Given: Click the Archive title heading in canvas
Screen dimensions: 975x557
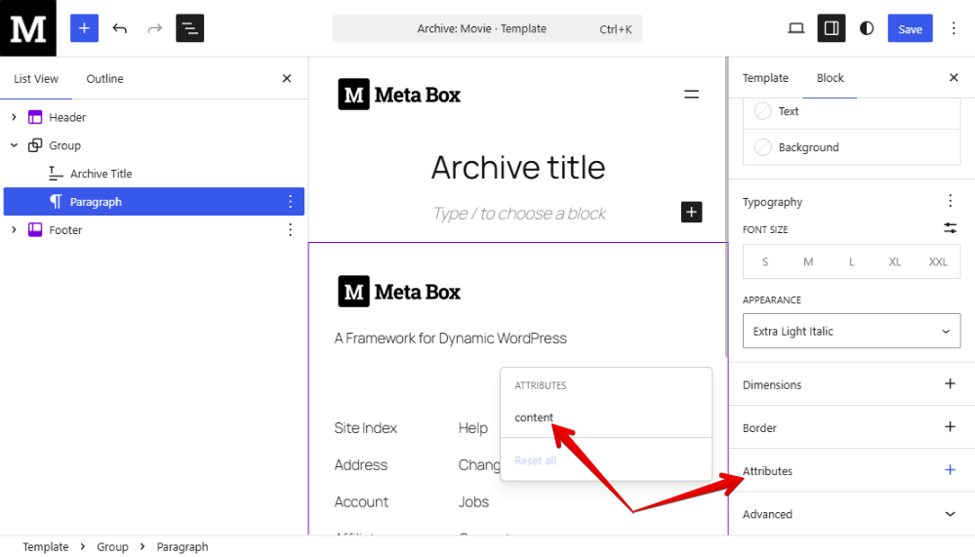Looking at the screenshot, I should click(x=518, y=167).
